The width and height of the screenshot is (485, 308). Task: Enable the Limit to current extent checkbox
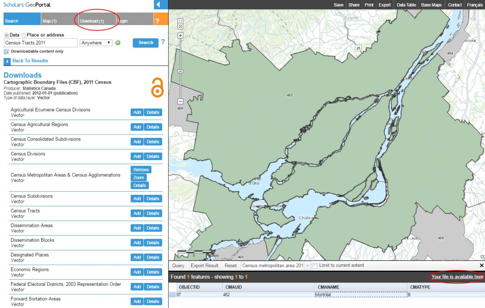pos(314,266)
